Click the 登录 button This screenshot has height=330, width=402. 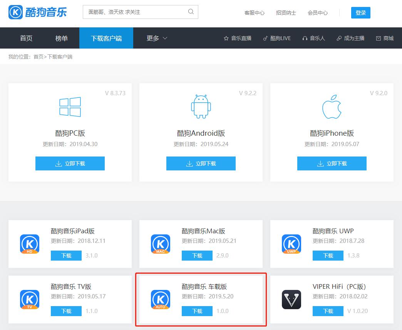[360, 12]
